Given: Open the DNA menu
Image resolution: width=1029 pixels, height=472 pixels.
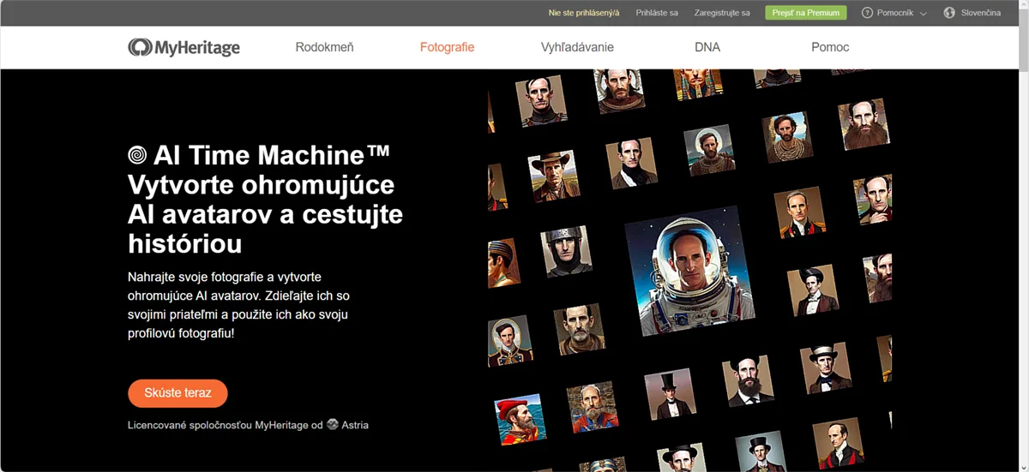Looking at the screenshot, I should [x=707, y=47].
